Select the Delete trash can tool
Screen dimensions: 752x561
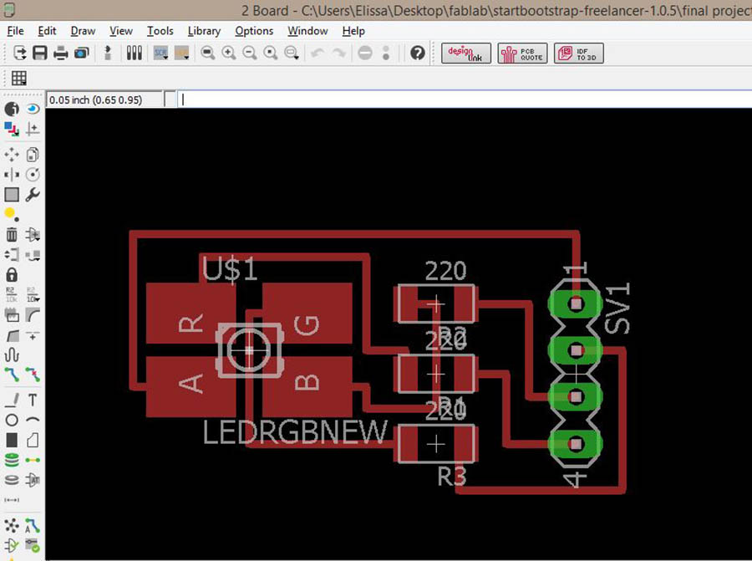pos(12,235)
